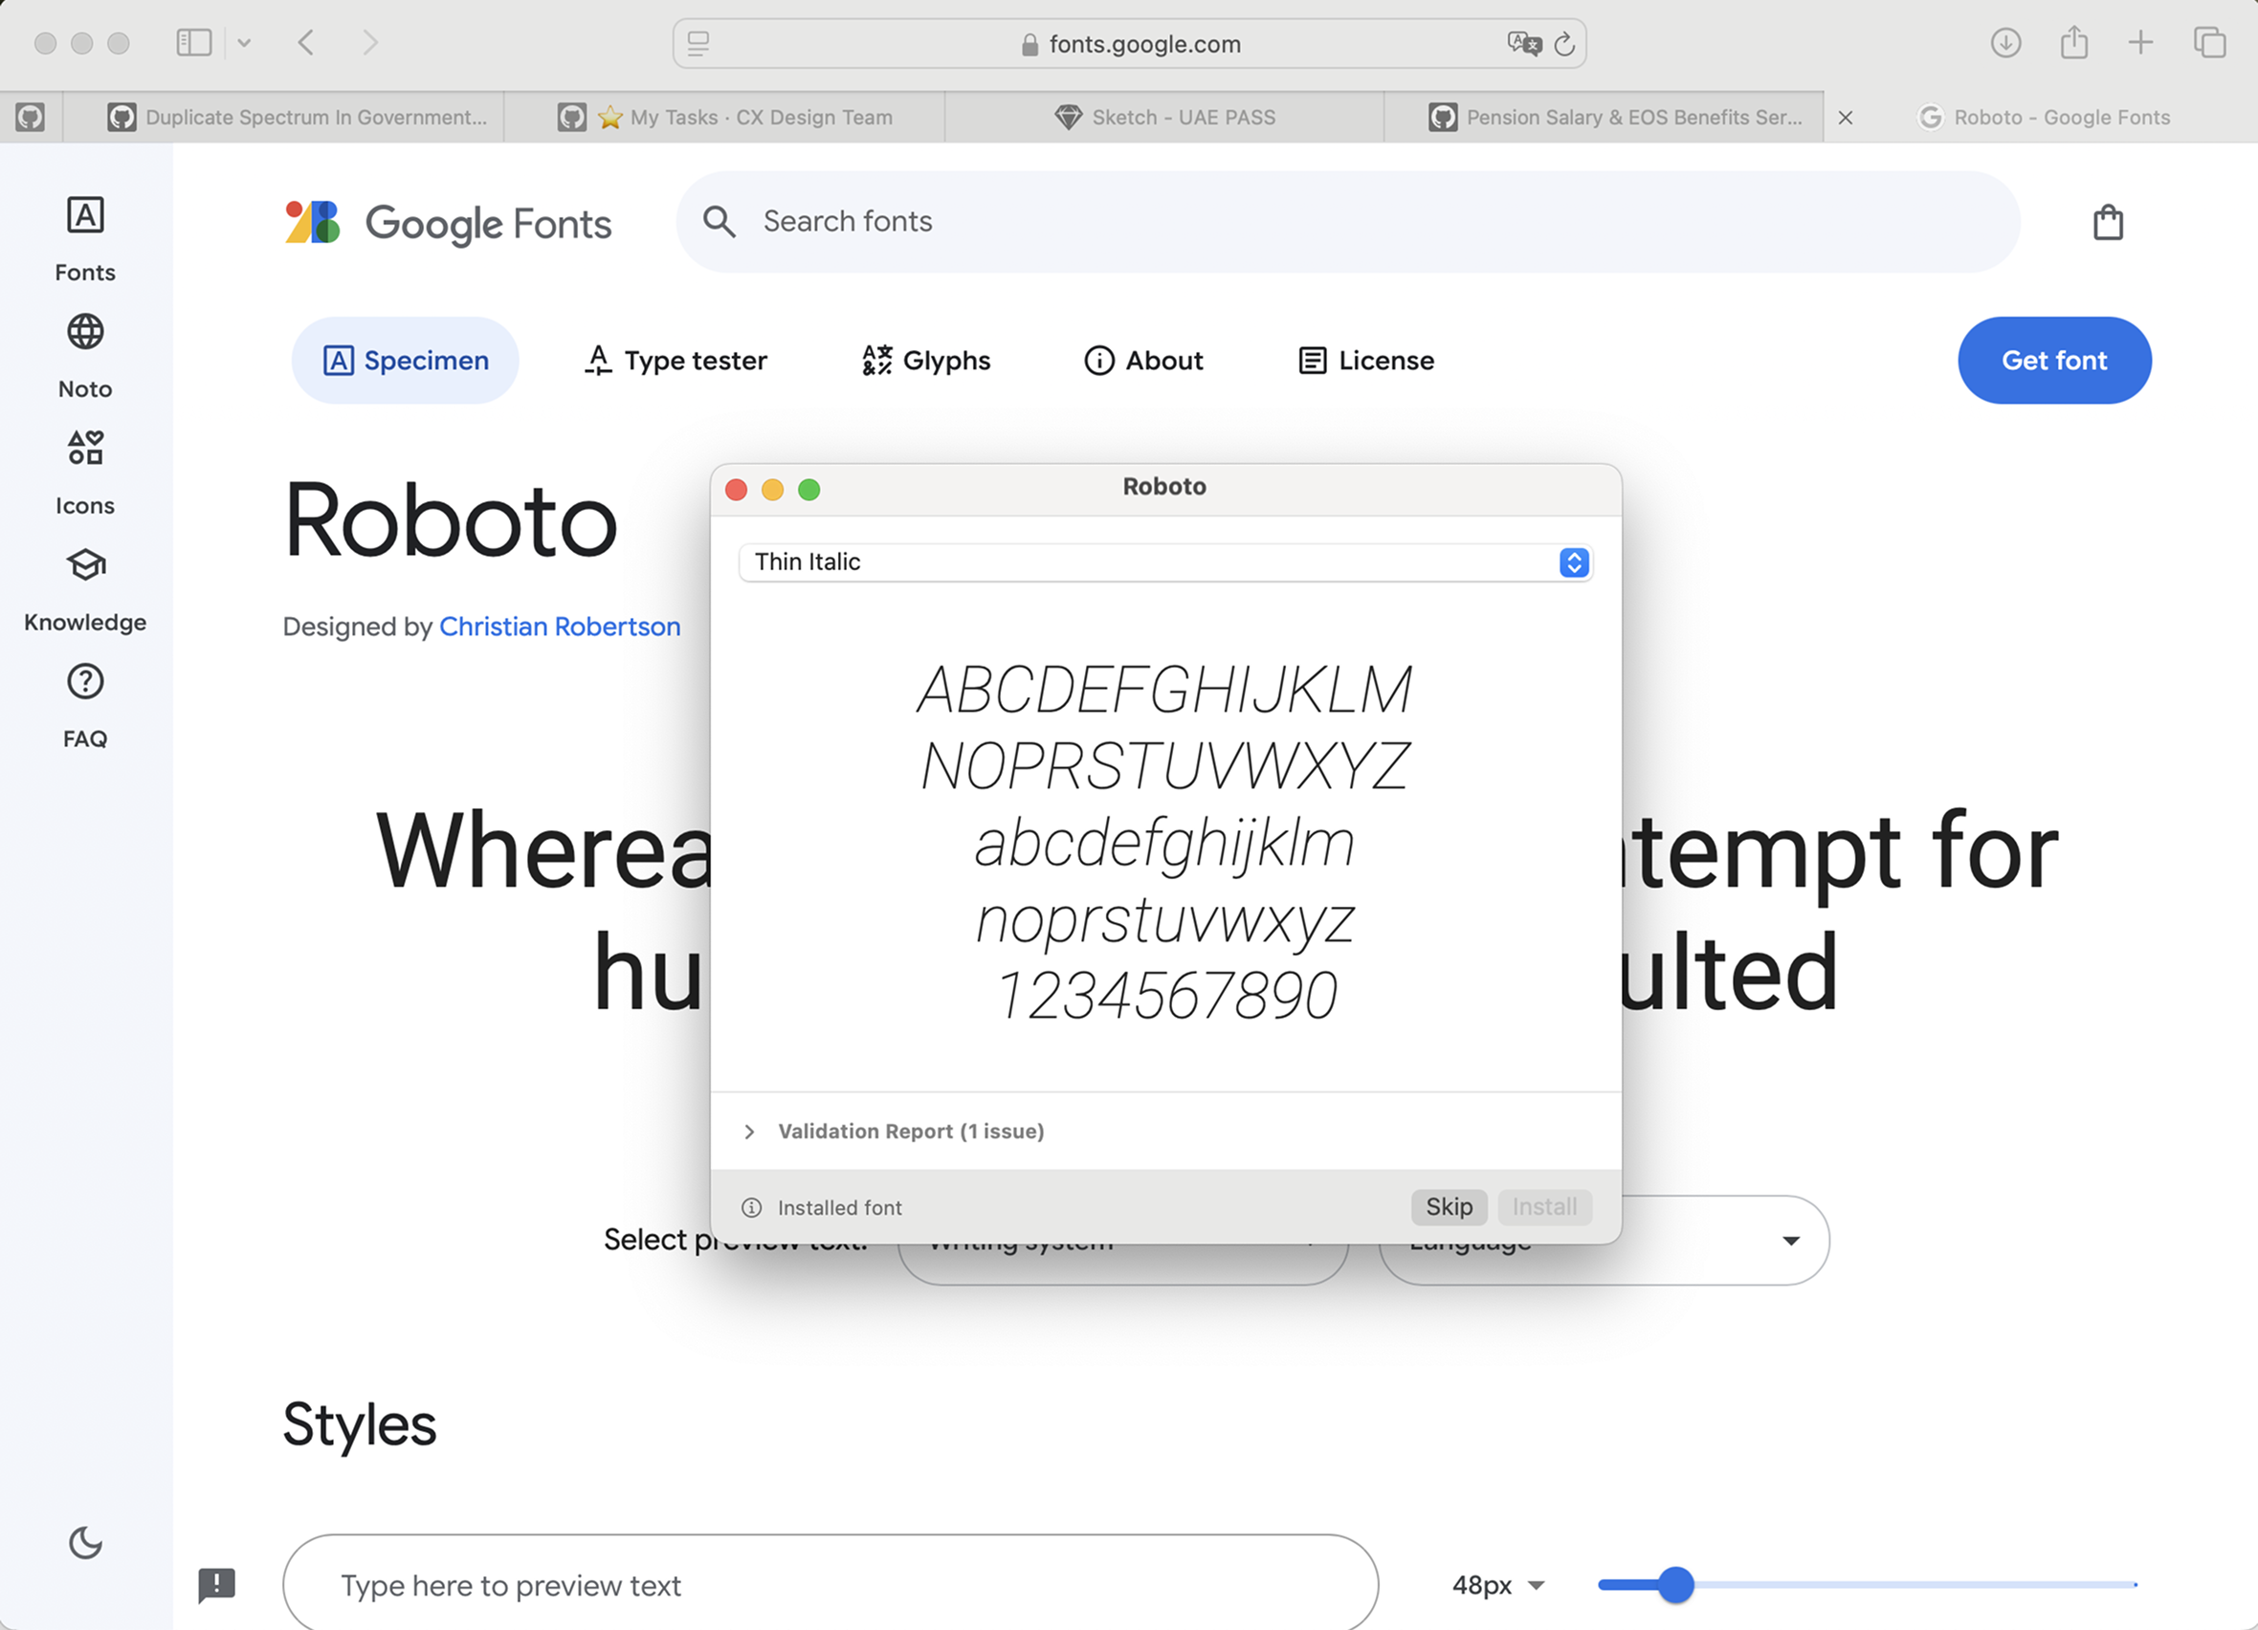Screen dimensions: 2258x1630
Task: Close the Roboto - Google Fonts tab
Action: [x=1845, y=118]
